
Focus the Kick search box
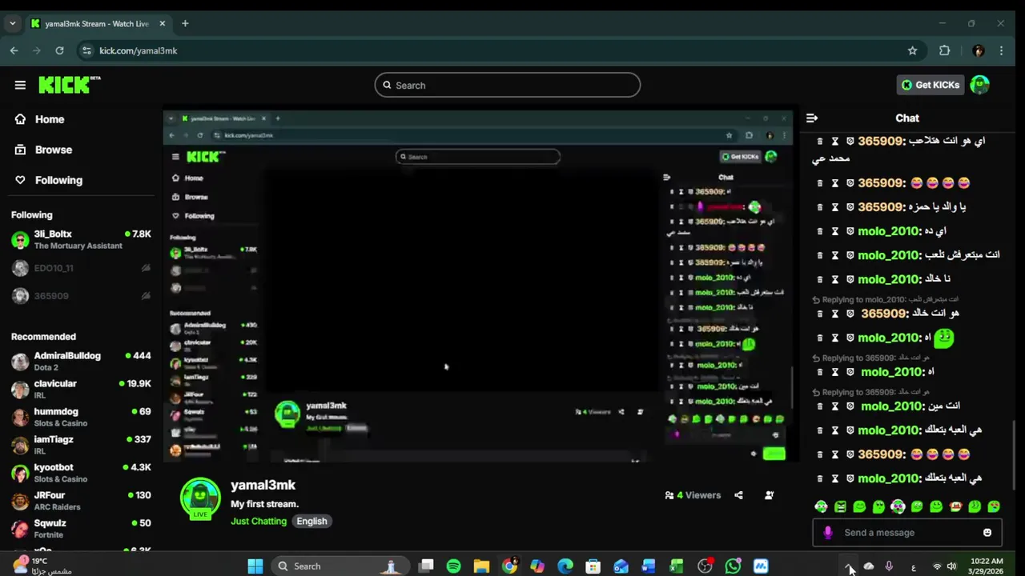click(508, 85)
